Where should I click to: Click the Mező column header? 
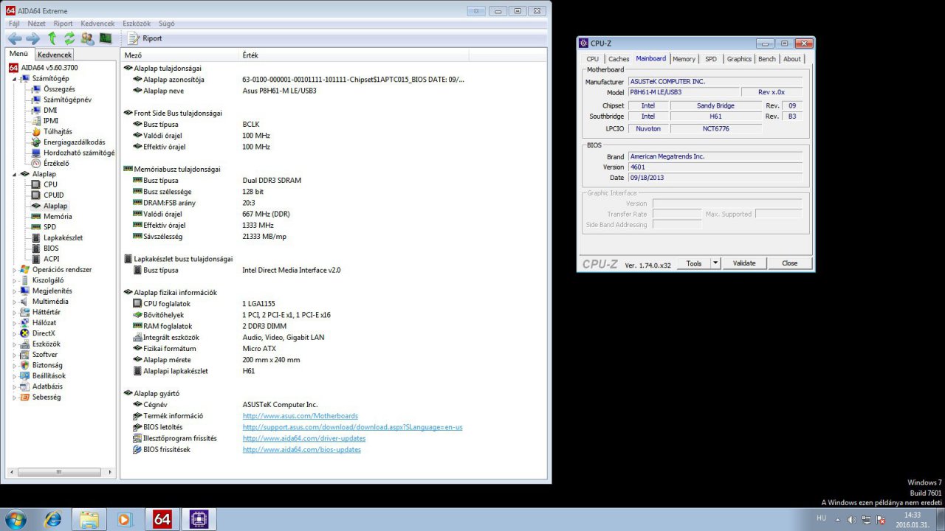coord(180,55)
